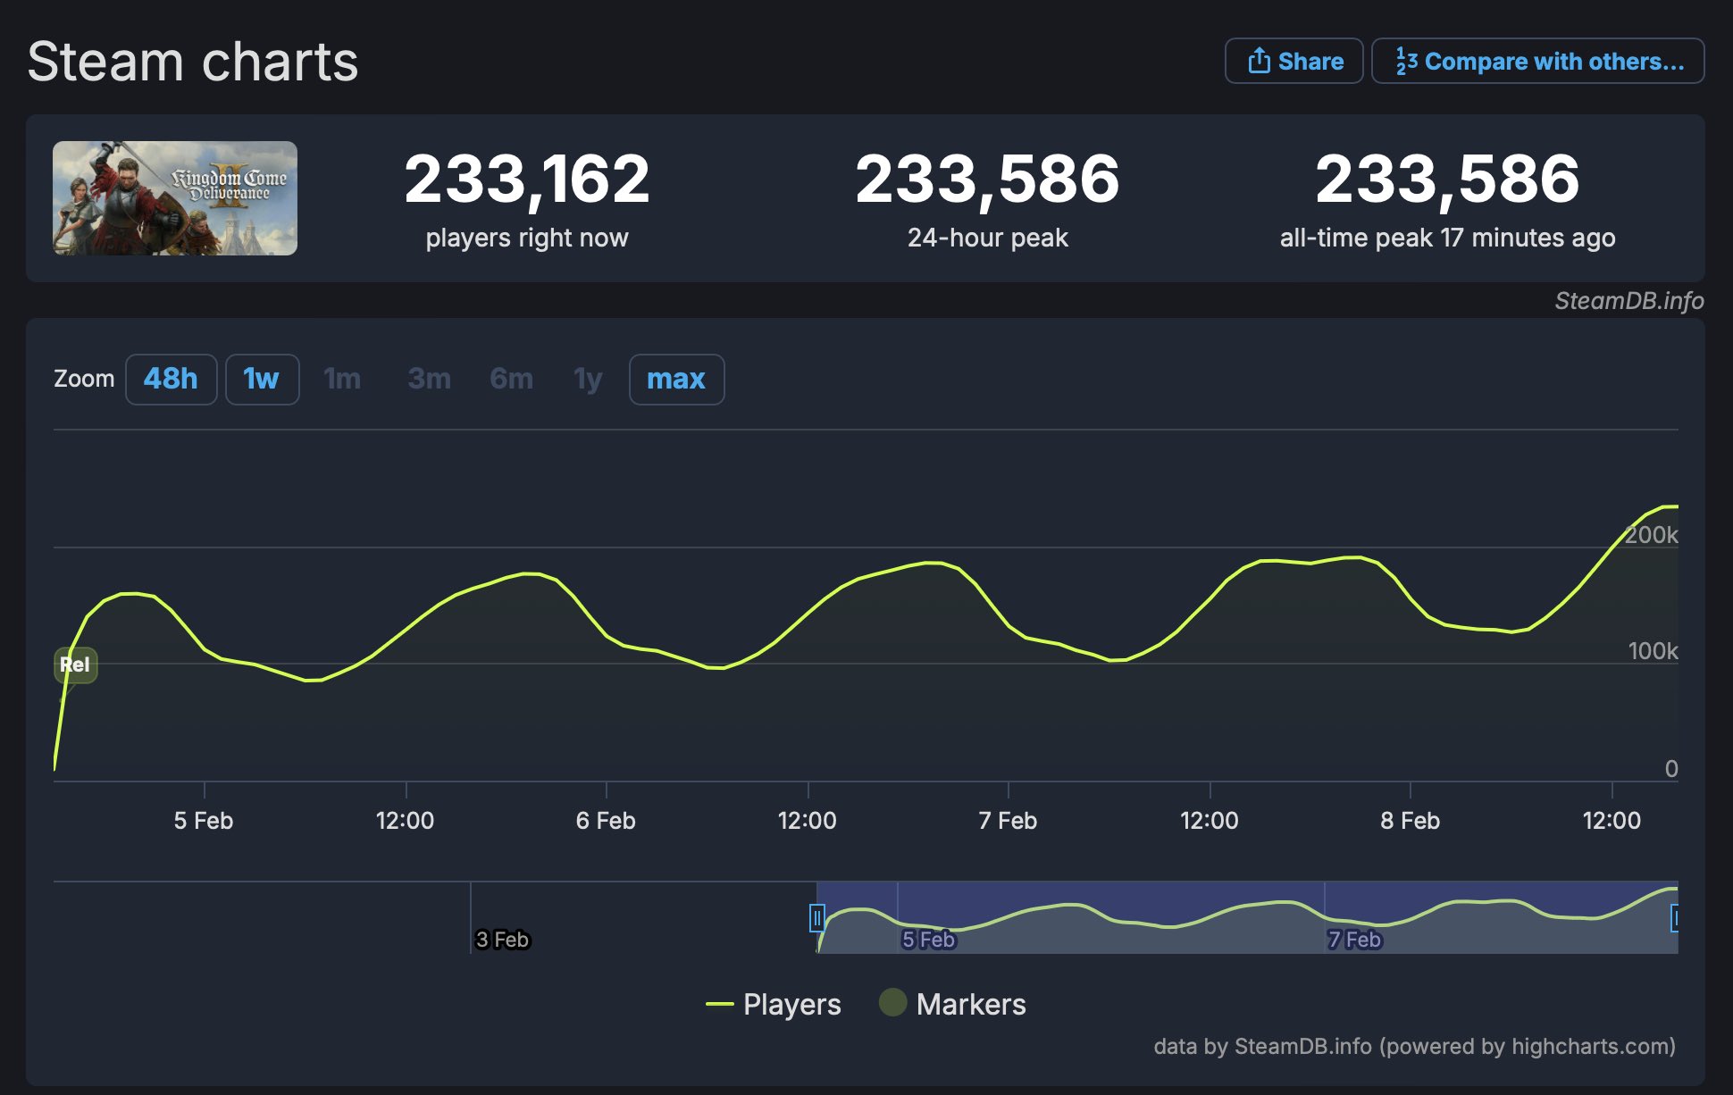Open Compare with others dialog
The height and width of the screenshot is (1095, 1733).
pos(1537,61)
